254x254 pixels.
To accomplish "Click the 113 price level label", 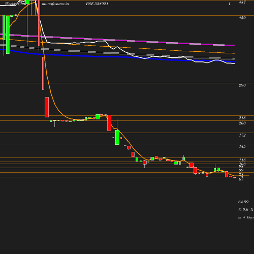I will pyautogui.click(x=242, y=160).
